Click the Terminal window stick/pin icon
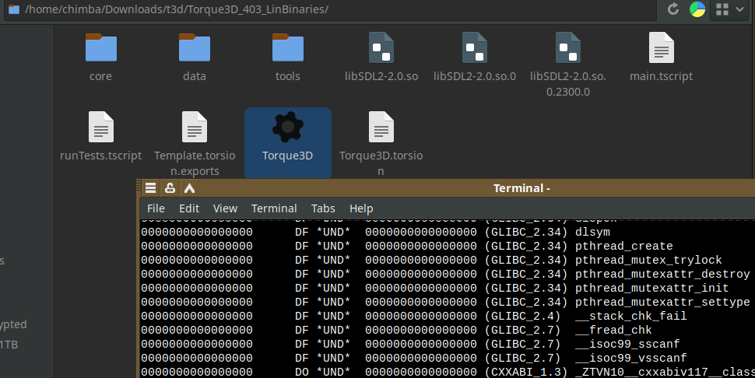This screenshot has height=378, width=755. click(x=170, y=188)
